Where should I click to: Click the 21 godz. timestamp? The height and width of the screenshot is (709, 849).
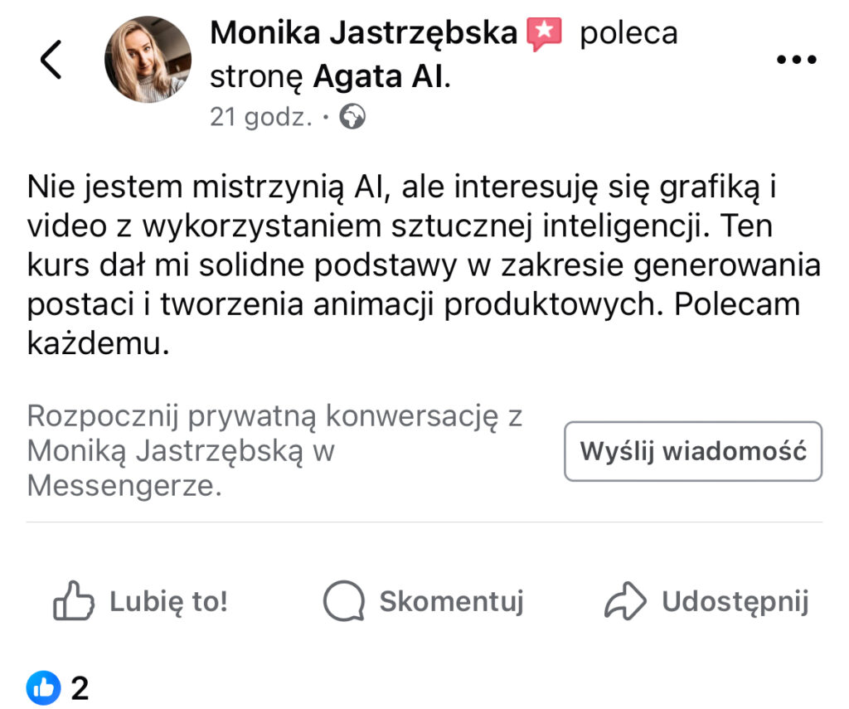(x=260, y=118)
